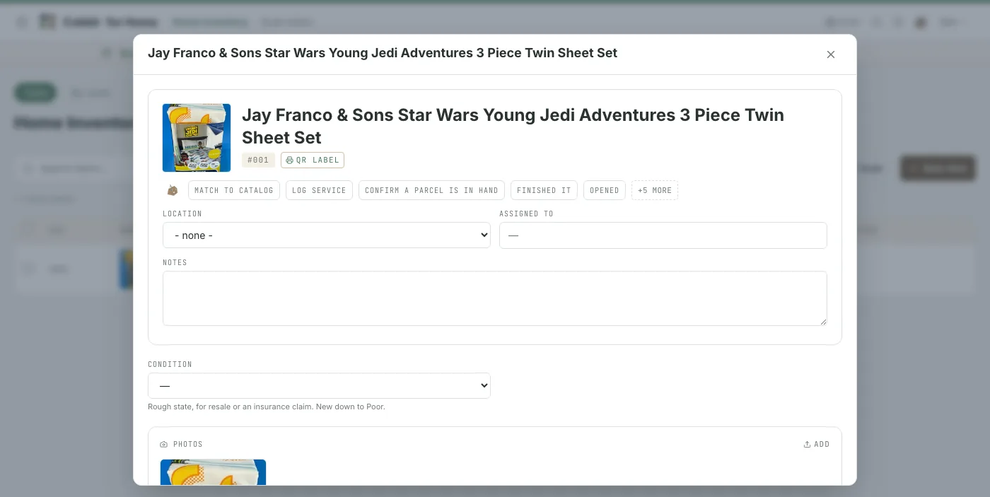Click the PHOTOS section label

point(188,445)
